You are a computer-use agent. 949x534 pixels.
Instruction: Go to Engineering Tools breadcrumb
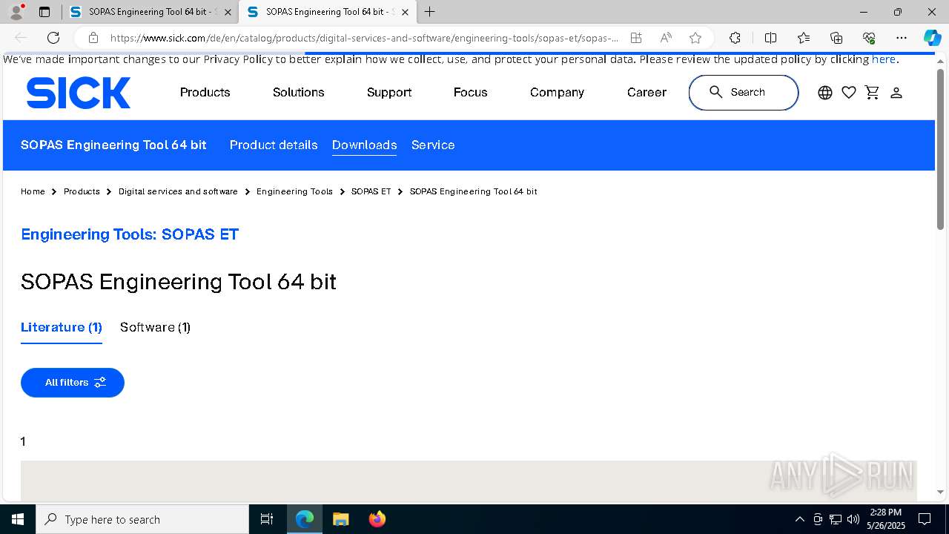click(x=294, y=191)
